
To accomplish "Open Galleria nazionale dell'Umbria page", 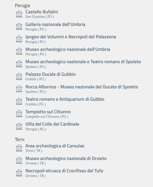I will pyautogui.click(x=55, y=24).
